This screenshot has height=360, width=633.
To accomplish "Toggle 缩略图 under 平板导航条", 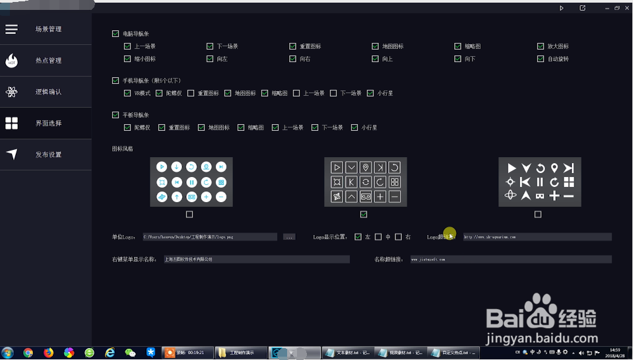I will pyautogui.click(x=241, y=127).
